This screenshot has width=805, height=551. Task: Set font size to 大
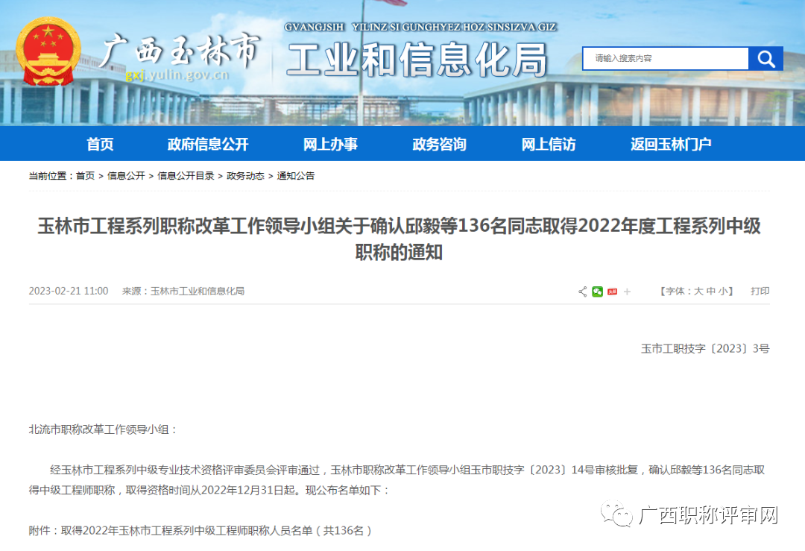point(698,292)
